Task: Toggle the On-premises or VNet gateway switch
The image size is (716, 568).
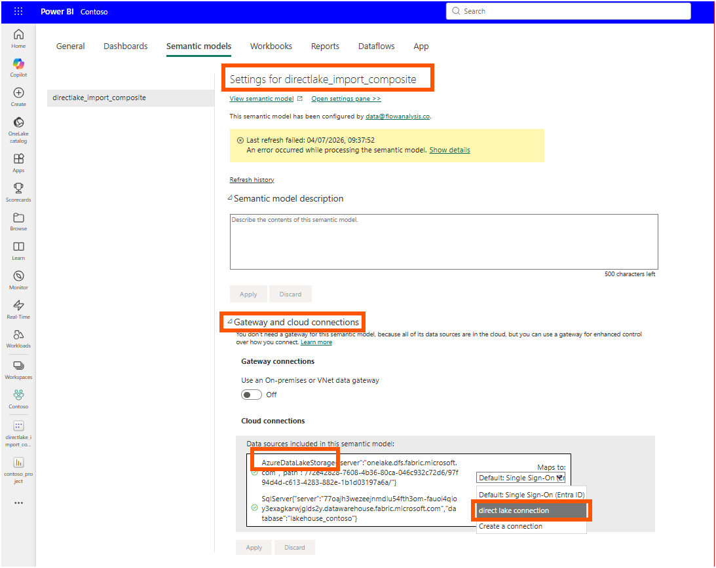Action: click(251, 395)
